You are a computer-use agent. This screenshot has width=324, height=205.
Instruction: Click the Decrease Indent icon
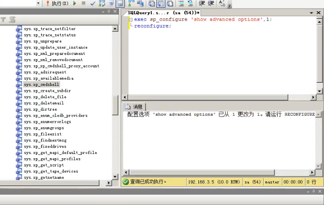201,3
